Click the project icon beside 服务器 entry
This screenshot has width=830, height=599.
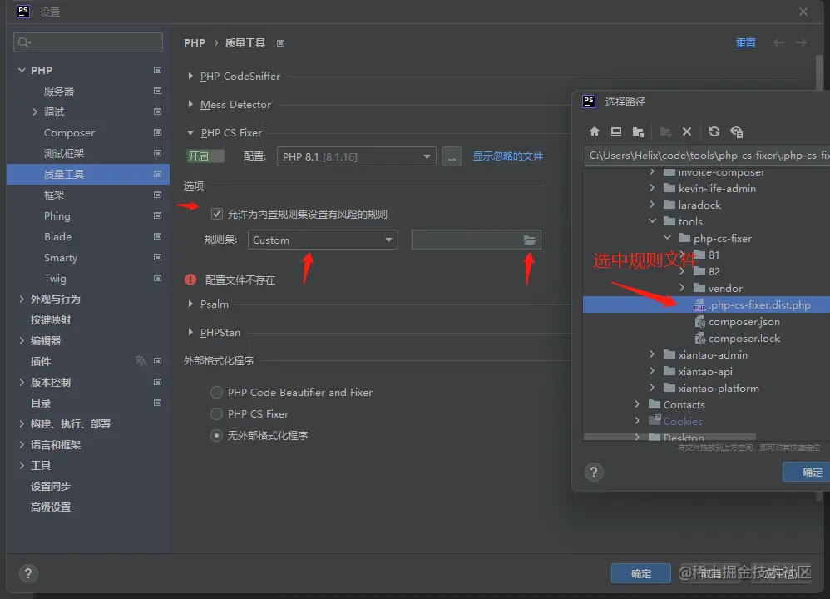point(157,91)
